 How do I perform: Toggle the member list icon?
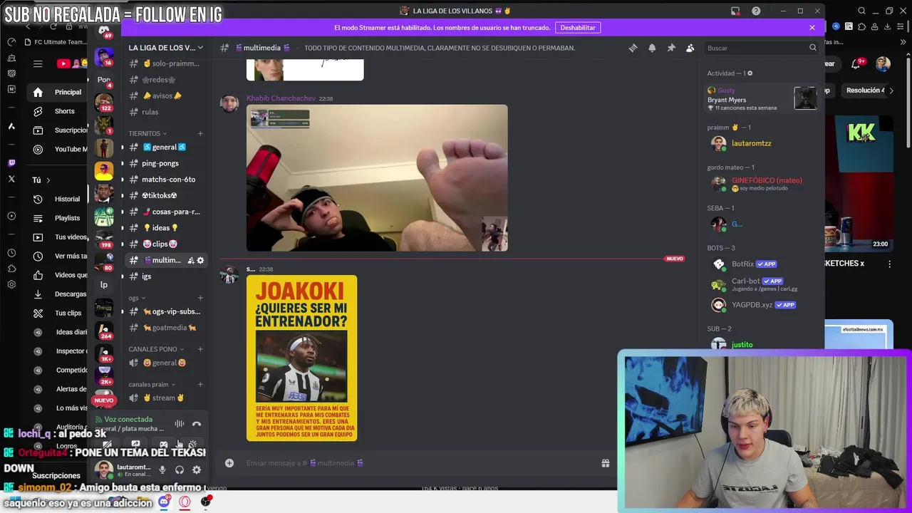coord(690,48)
